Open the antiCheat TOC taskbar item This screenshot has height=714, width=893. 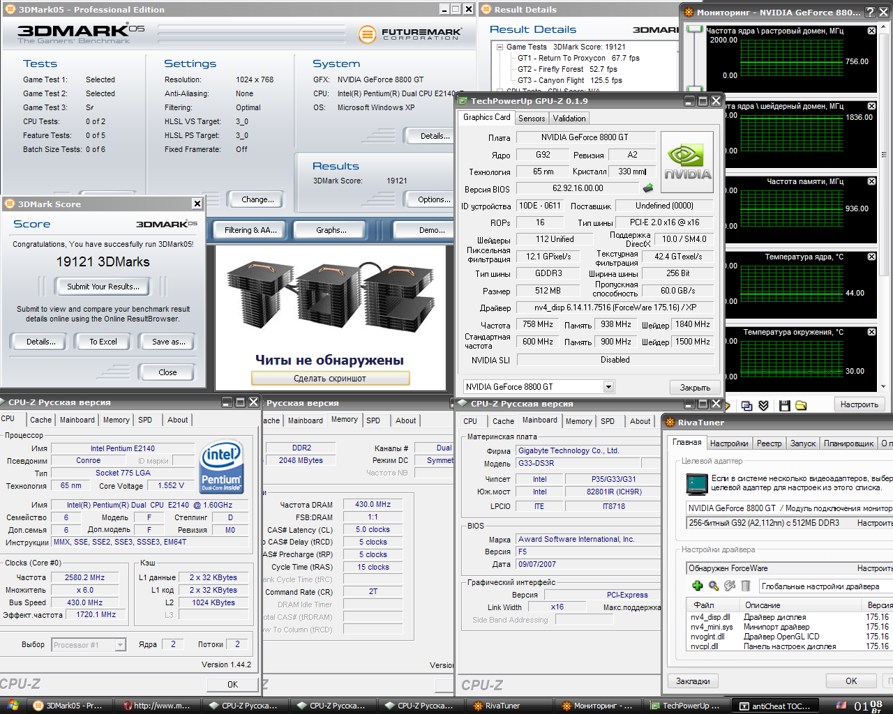coord(776,706)
